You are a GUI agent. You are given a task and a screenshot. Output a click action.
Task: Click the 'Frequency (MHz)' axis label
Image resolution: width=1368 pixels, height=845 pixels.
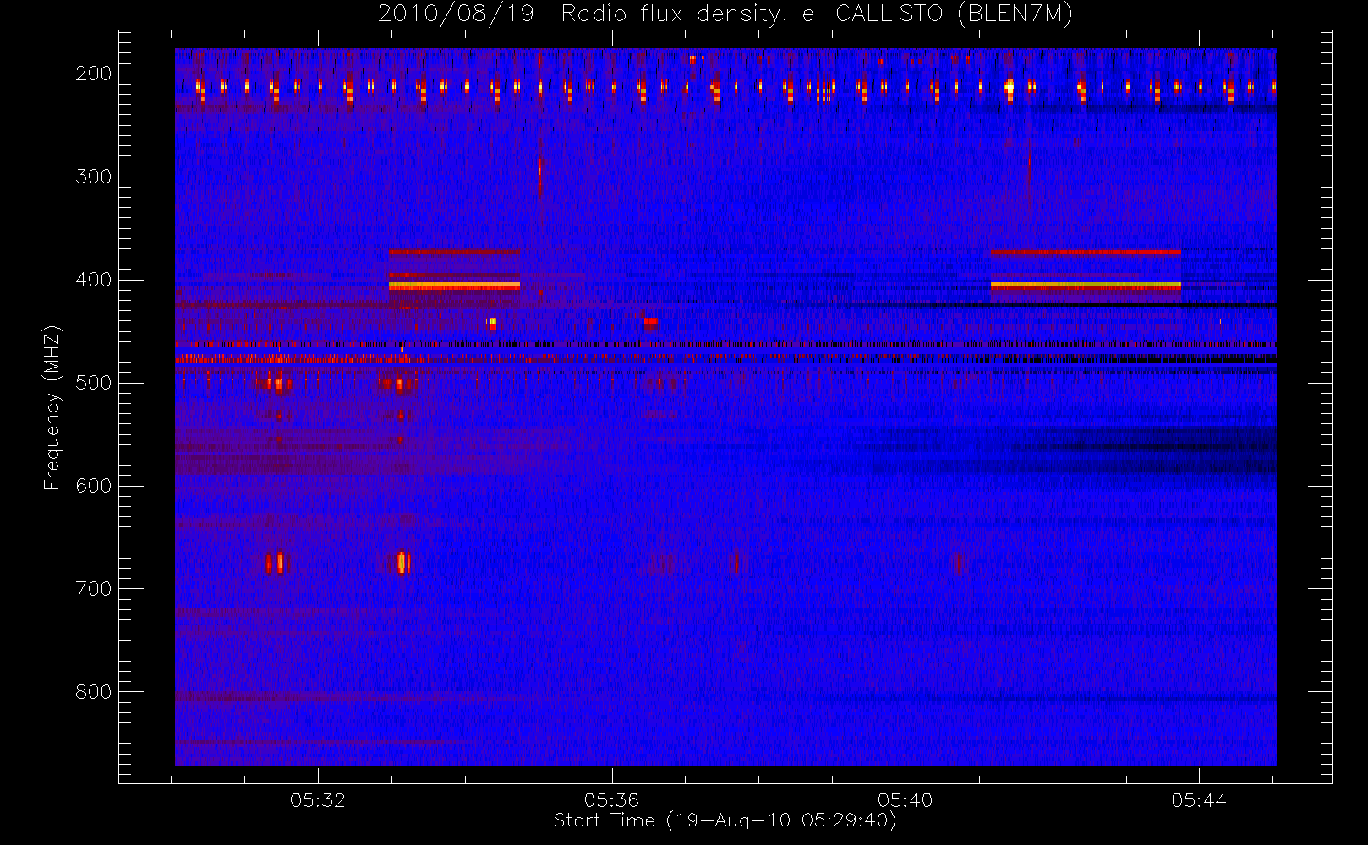pyautogui.click(x=52, y=407)
